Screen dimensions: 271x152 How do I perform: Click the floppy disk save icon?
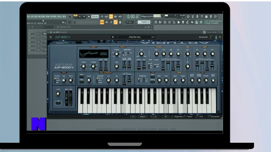[206, 17]
